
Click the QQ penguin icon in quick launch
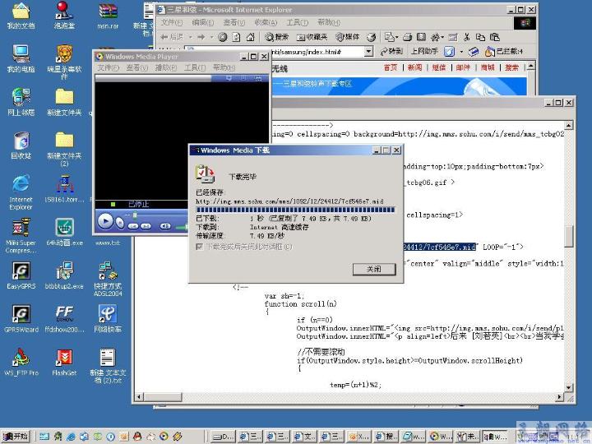137,436
